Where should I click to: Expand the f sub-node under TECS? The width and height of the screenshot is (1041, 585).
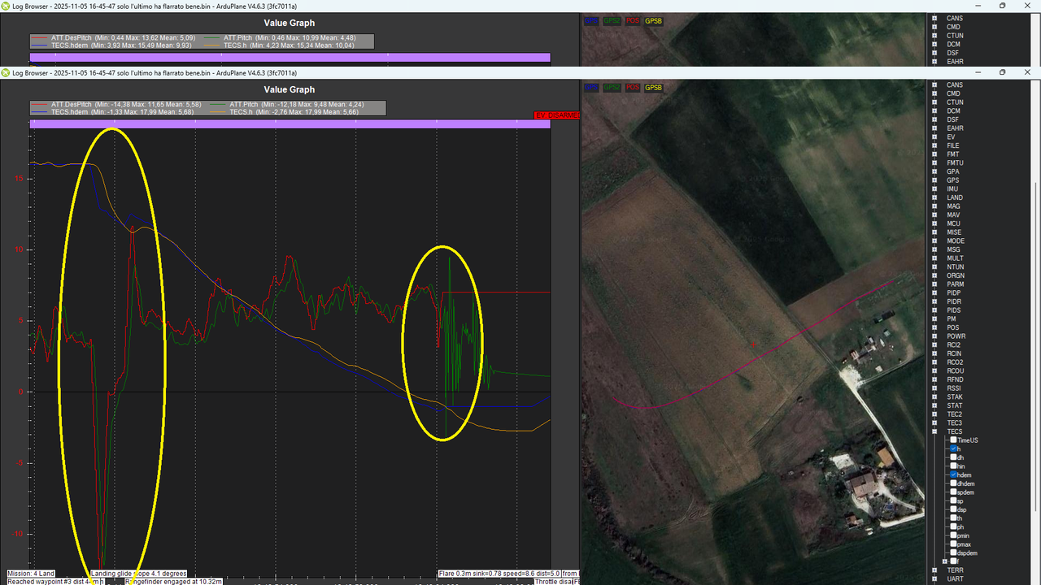944,561
